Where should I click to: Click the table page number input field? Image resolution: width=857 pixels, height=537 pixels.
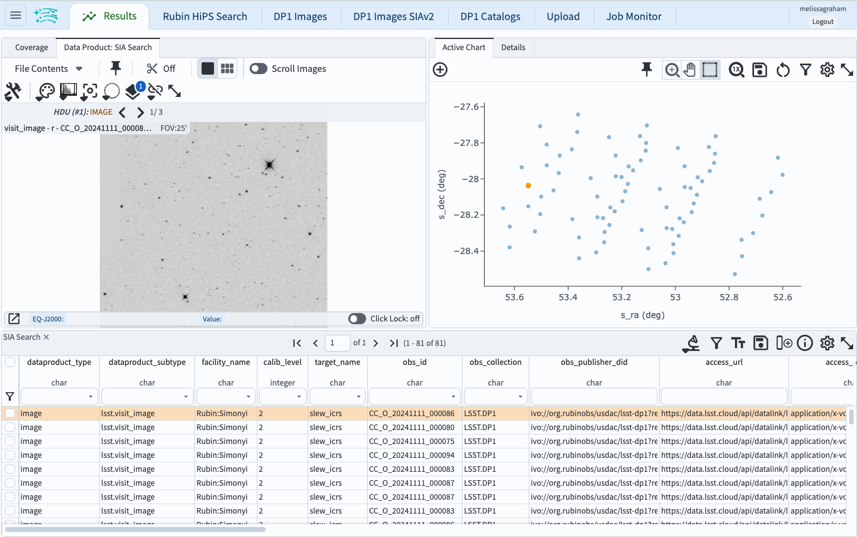337,343
